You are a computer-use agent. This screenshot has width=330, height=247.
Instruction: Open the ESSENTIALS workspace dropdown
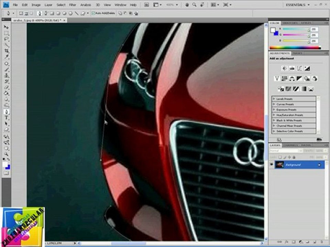click(x=297, y=4)
